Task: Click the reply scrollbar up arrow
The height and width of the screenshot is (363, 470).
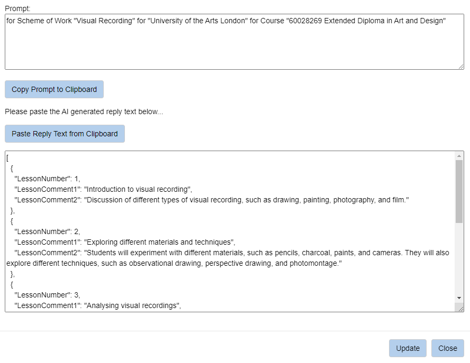Action: [459, 156]
